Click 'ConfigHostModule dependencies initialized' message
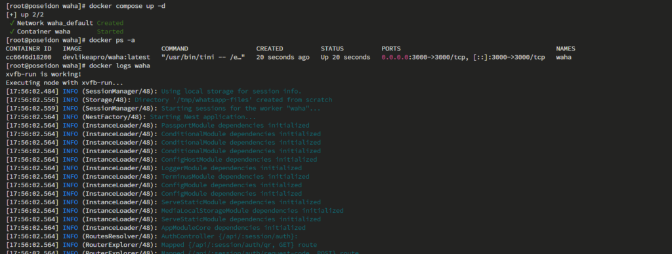The height and width of the screenshot is (254, 672). pos(239,160)
